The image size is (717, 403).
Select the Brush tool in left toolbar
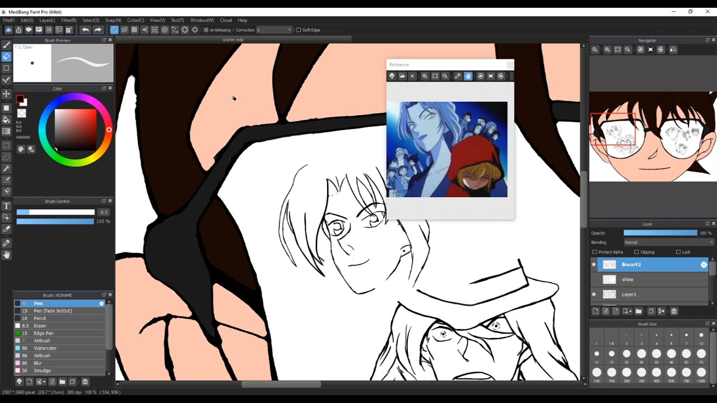pos(7,44)
